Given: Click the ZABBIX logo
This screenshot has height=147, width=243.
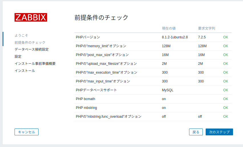Looking at the screenshot, I should tap(31, 17).
